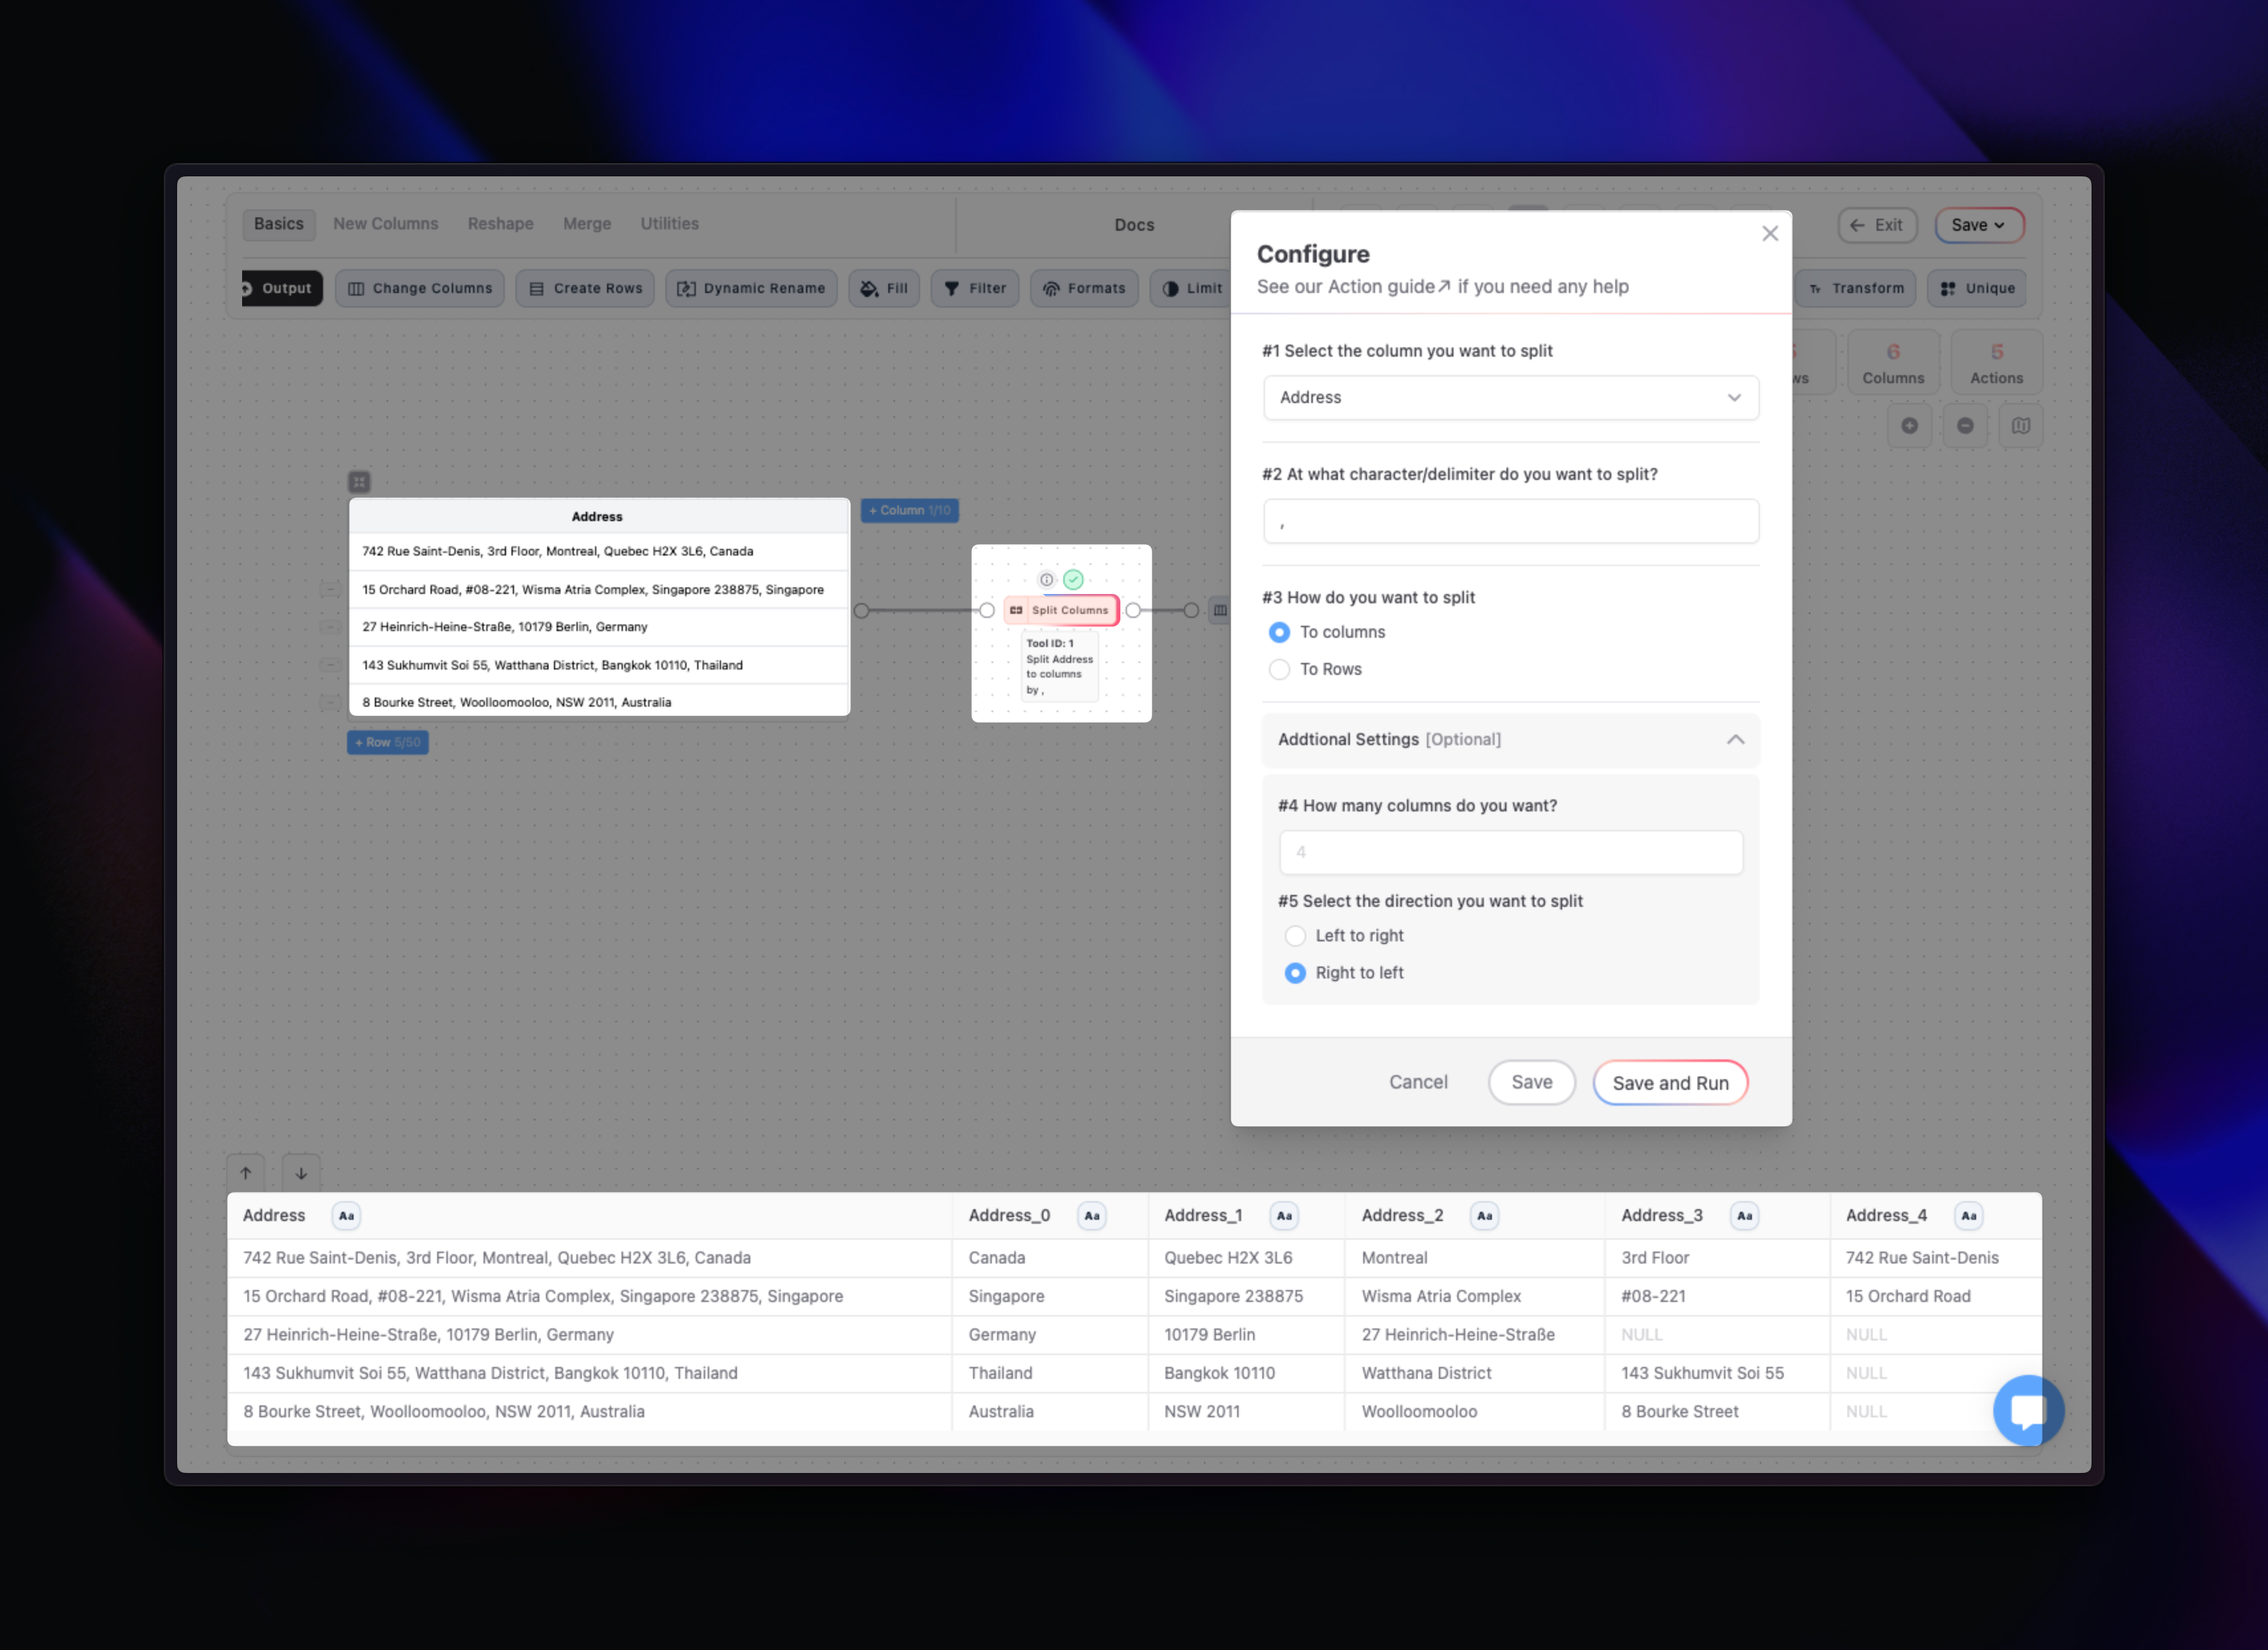The height and width of the screenshot is (1650, 2268).
Task: Collapse the Additional Settings section
Action: tap(1735, 740)
